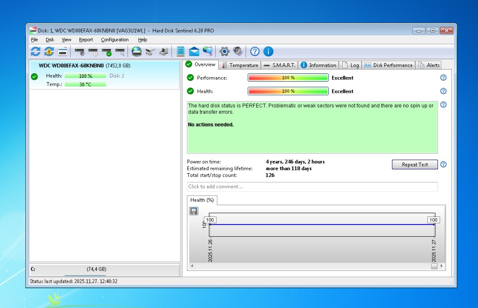Click the 'more than 118 days' value

point(289,169)
